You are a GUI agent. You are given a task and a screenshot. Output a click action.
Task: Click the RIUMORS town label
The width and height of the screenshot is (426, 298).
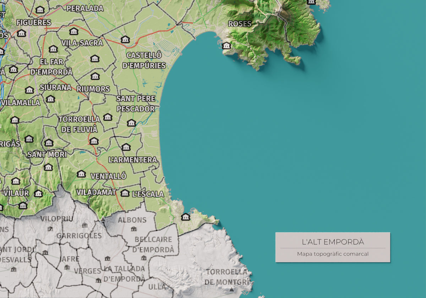point(93,89)
